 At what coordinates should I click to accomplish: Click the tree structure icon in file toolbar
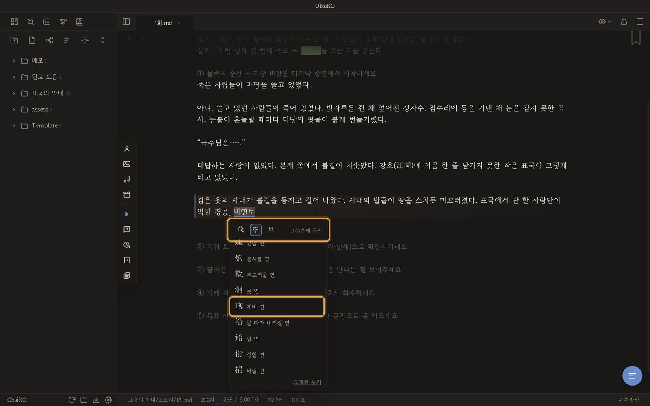pyautogui.click(x=50, y=40)
